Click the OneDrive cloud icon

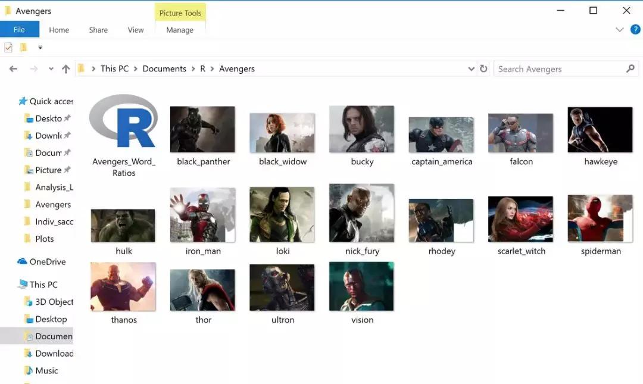pyautogui.click(x=23, y=262)
